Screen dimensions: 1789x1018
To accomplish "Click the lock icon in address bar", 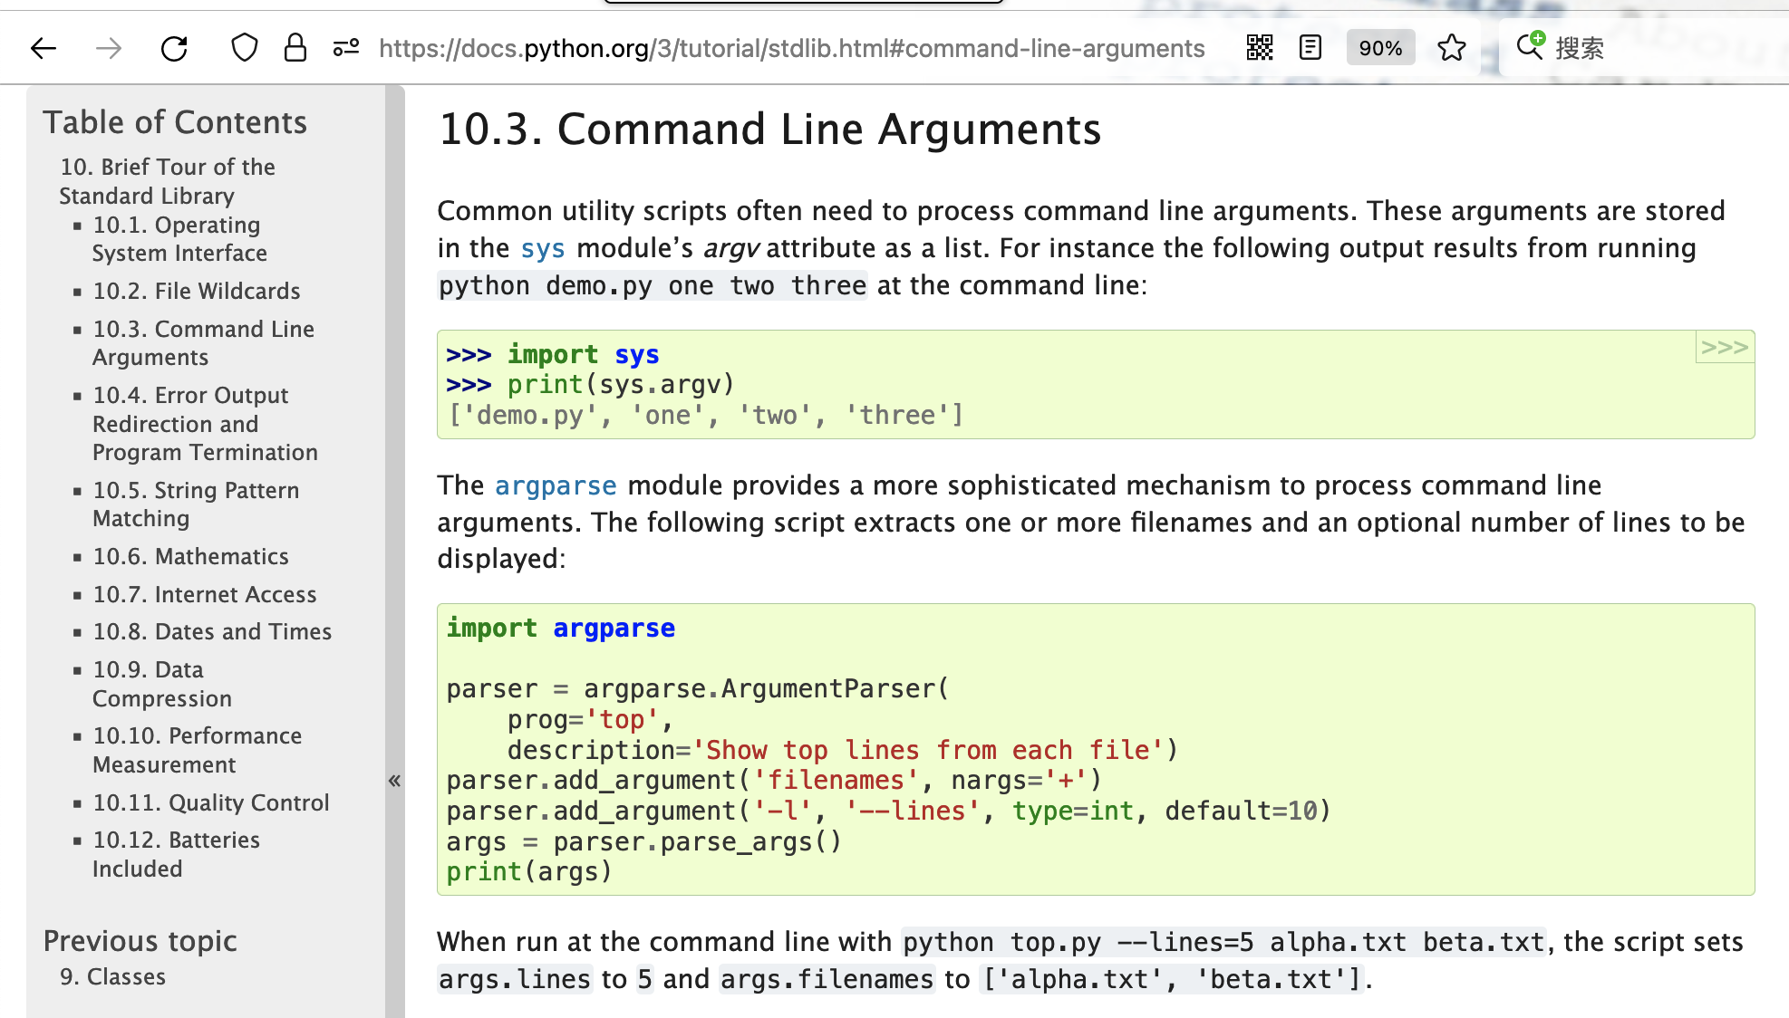I will tap(296, 49).
